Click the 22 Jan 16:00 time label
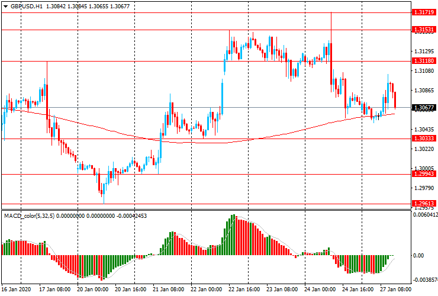 pyautogui.click(x=244, y=289)
